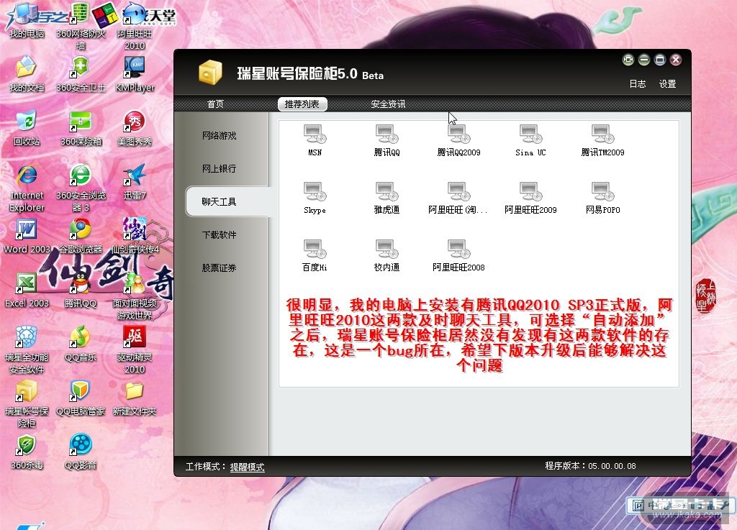
Task: Open QQ电脑管家 desktop shortcut
Action: (x=81, y=398)
